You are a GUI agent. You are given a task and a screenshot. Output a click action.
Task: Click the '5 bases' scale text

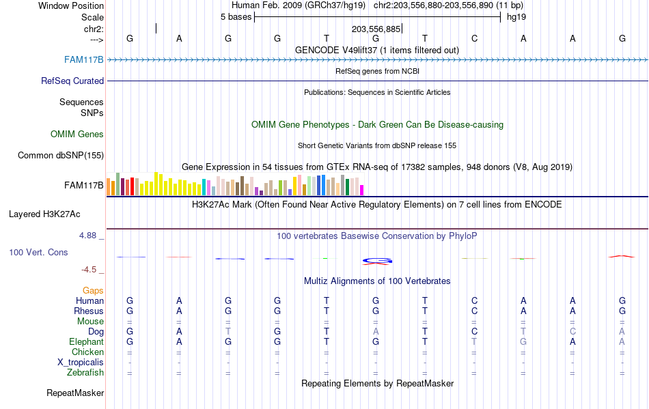(x=236, y=17)
